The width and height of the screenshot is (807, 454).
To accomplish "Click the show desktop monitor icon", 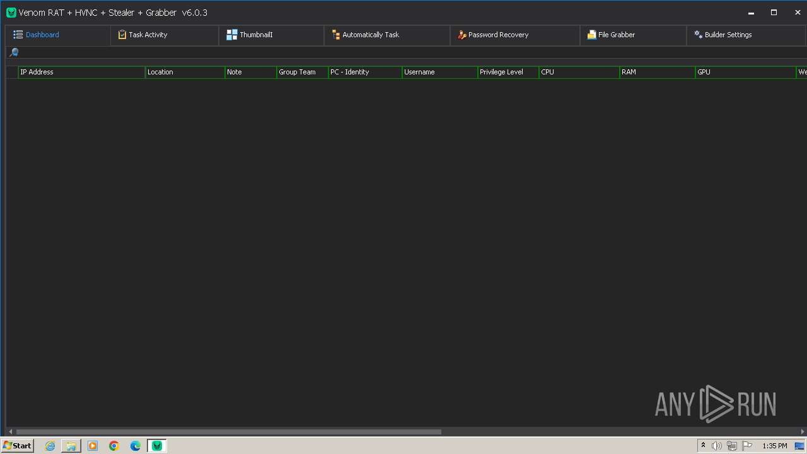I will tap(799, 446).
